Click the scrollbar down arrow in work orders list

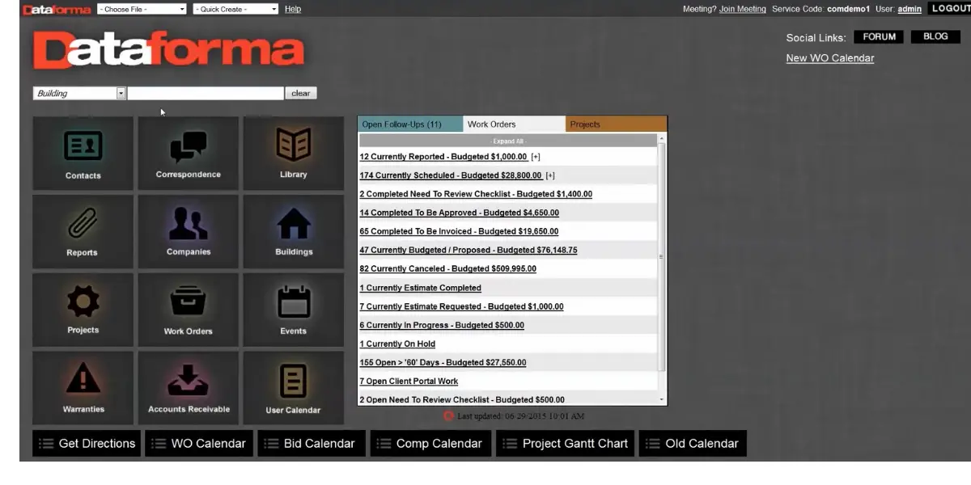[x=662, y=399]
